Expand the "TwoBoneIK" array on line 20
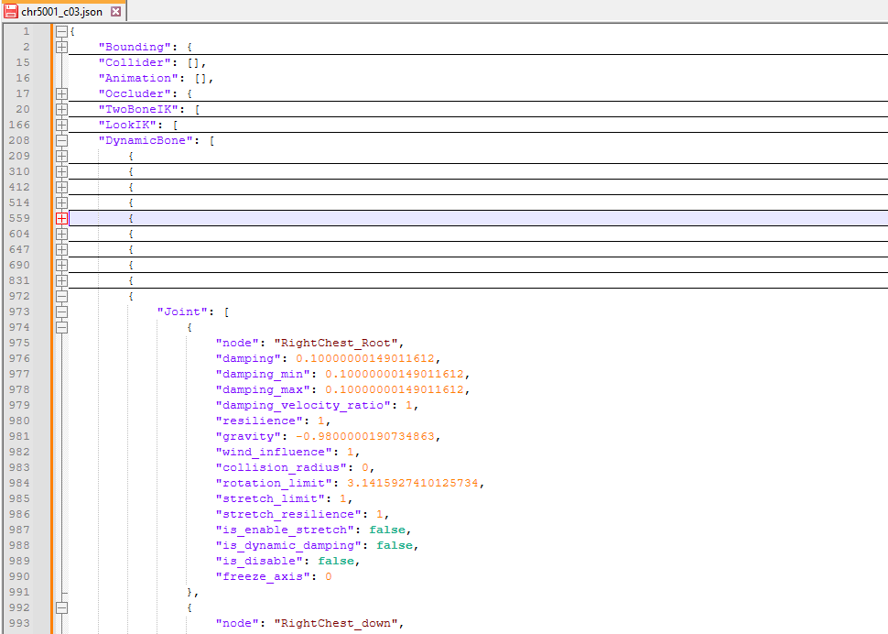The height and width of the screenshot is (634, 888). (61, 109)
